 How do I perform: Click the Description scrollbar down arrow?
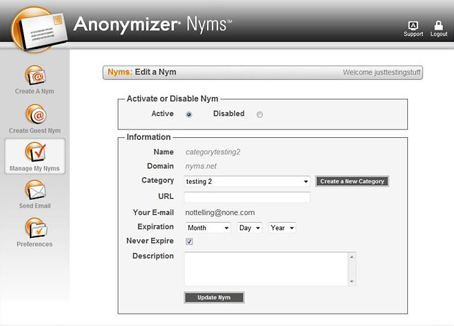point(352,281)
